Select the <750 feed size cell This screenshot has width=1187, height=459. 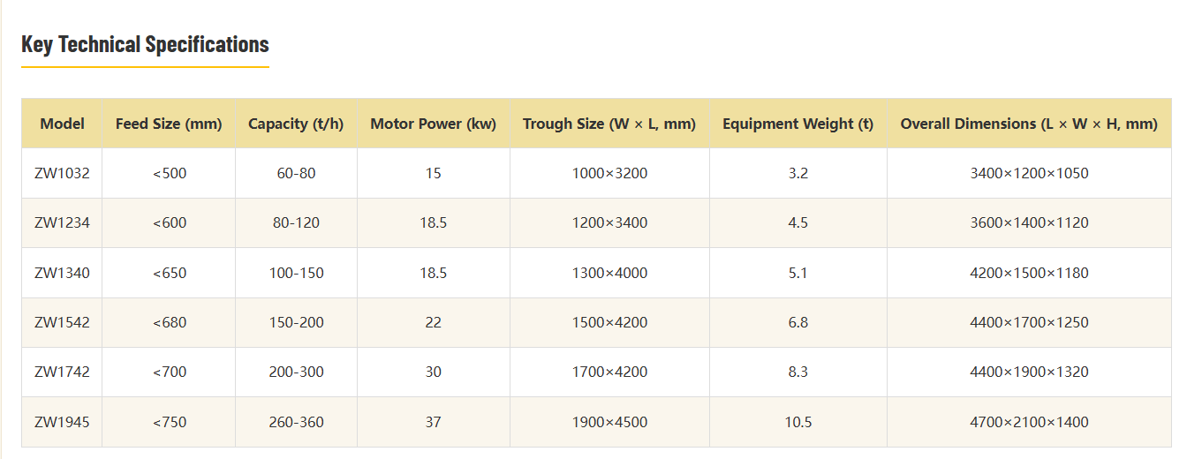pyautogui.click(x=169, y=422)
